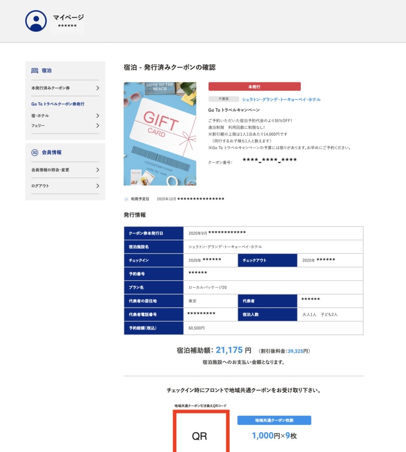Click the 地域共通クーポン引き換えQRコード label
This screenshot has height=452, width=406.
click(201, 406)
